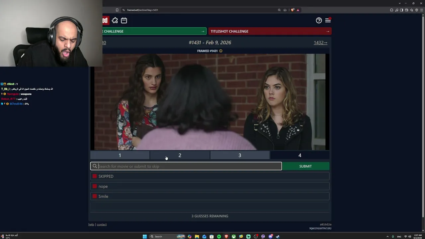Open the Framed hamburger menu
The width and height of the screenshot is (425, 239).
point(328,21)
